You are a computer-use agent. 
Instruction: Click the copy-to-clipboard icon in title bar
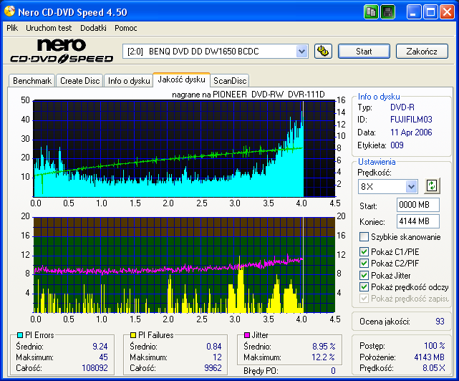371,12
